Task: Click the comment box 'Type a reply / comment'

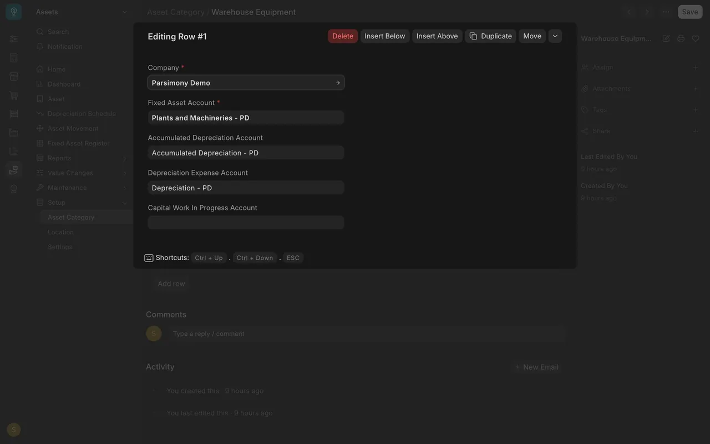Action: 366,334
